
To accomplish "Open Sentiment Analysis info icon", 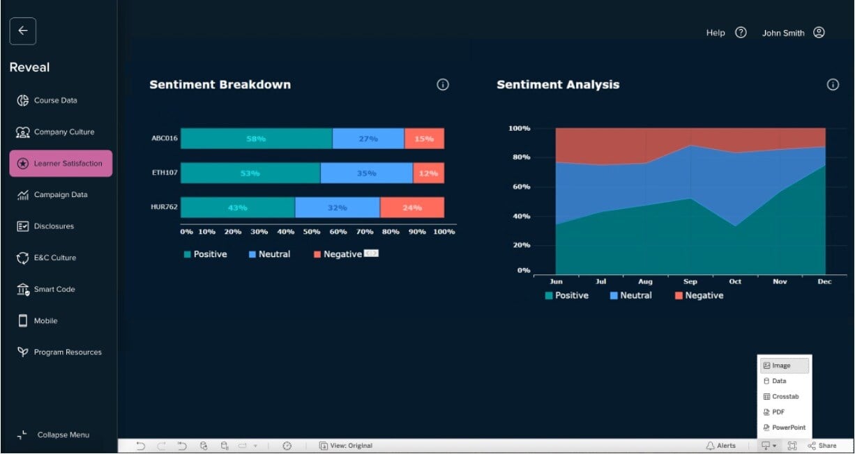I will (x=833, y=85).
